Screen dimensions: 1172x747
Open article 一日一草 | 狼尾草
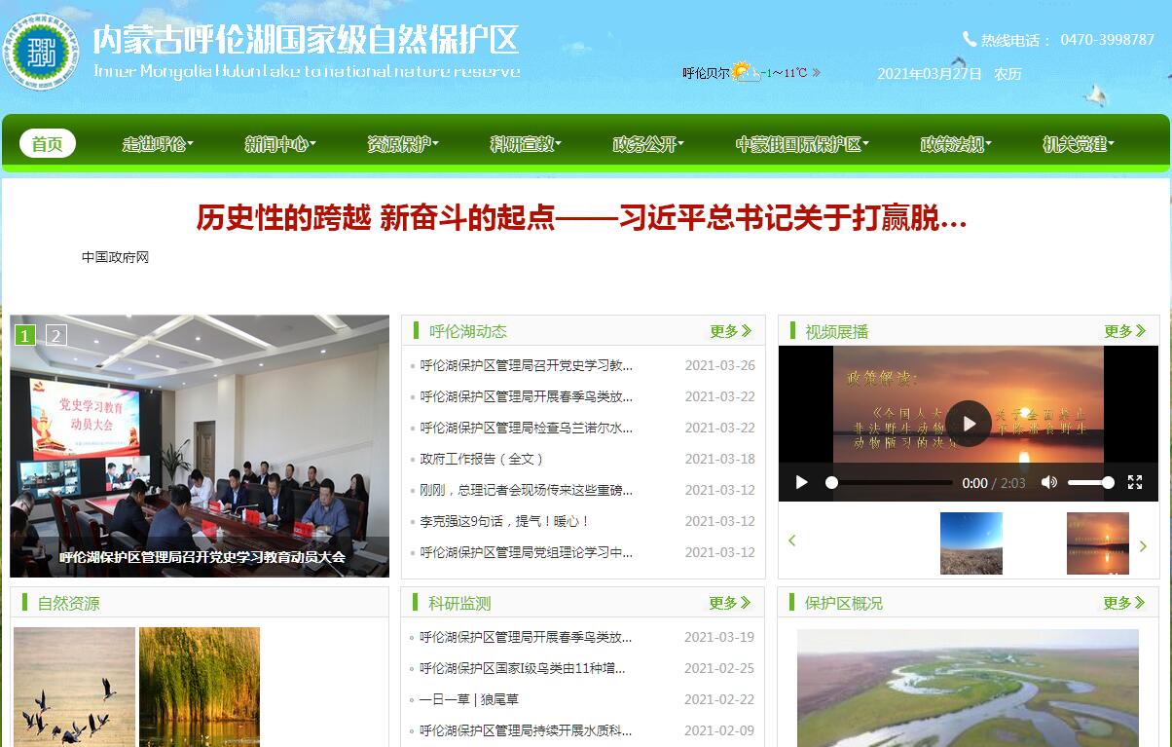(x=469, y=699)
